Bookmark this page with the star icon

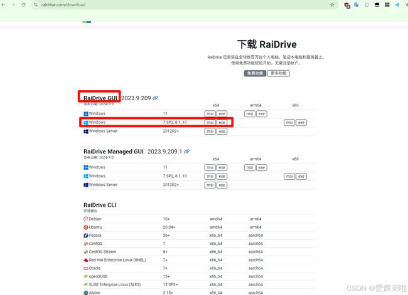coord(332,4)
